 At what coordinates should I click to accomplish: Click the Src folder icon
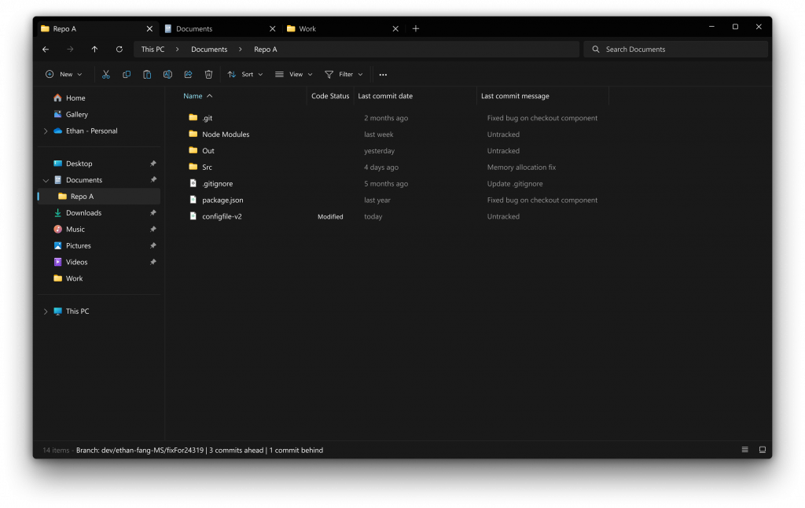click(193, 167)
